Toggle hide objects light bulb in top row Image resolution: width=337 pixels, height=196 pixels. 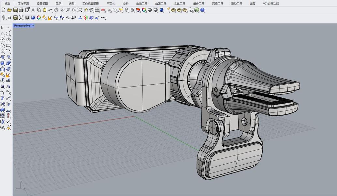point(126,10)
